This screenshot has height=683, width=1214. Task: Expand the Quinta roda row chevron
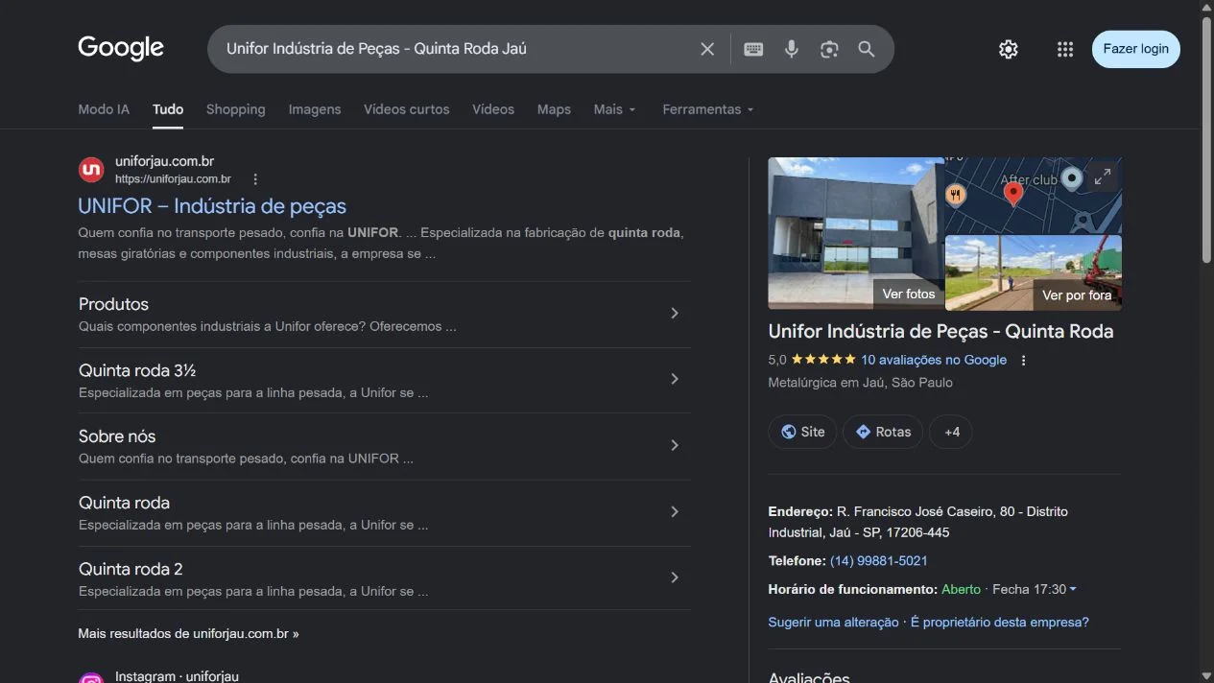click(675, 511)
